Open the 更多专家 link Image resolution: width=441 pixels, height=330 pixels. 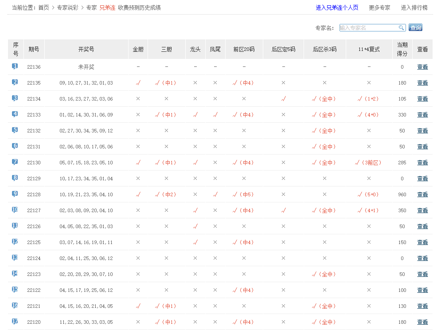[x=379, y=8]
